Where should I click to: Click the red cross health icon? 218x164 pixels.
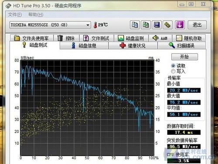click(x=123, y=45)
